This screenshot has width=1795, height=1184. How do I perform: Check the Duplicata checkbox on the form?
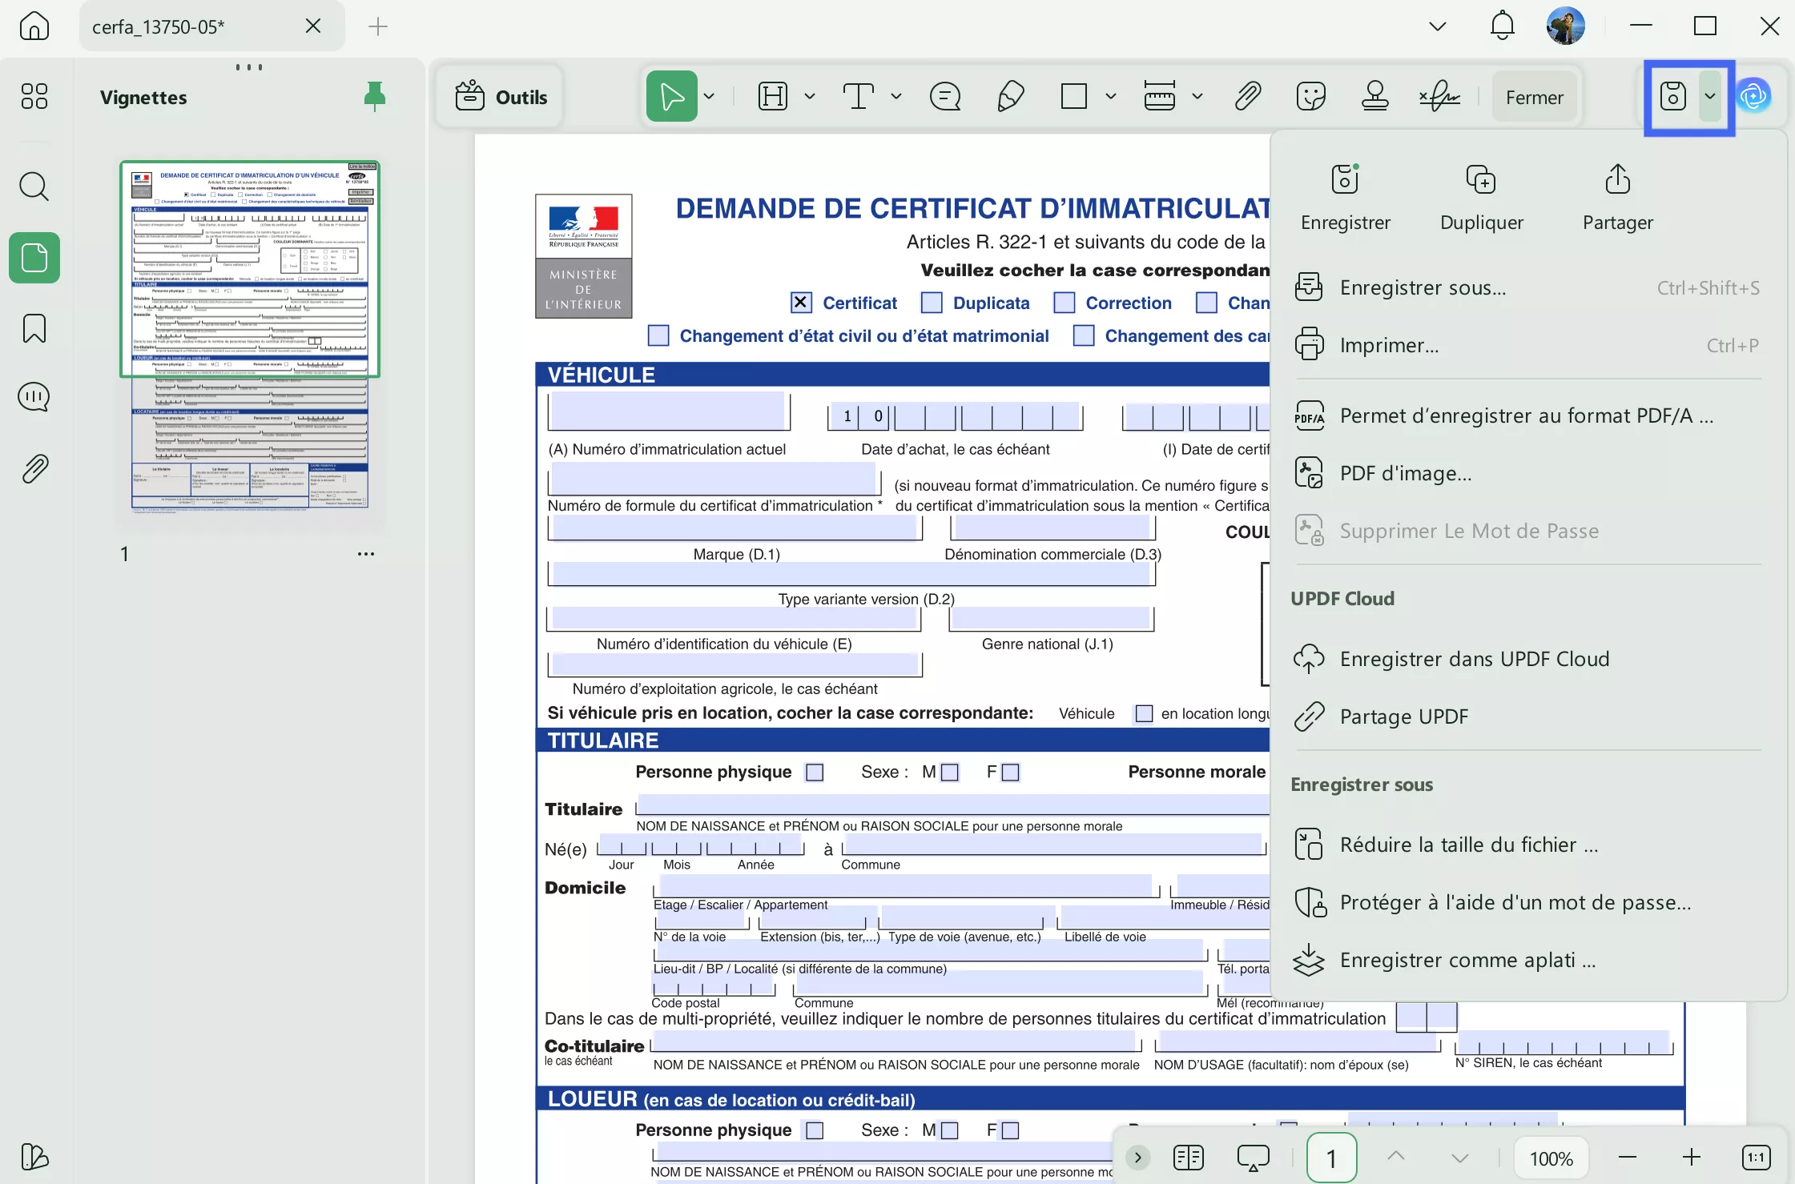pos(932,303)
